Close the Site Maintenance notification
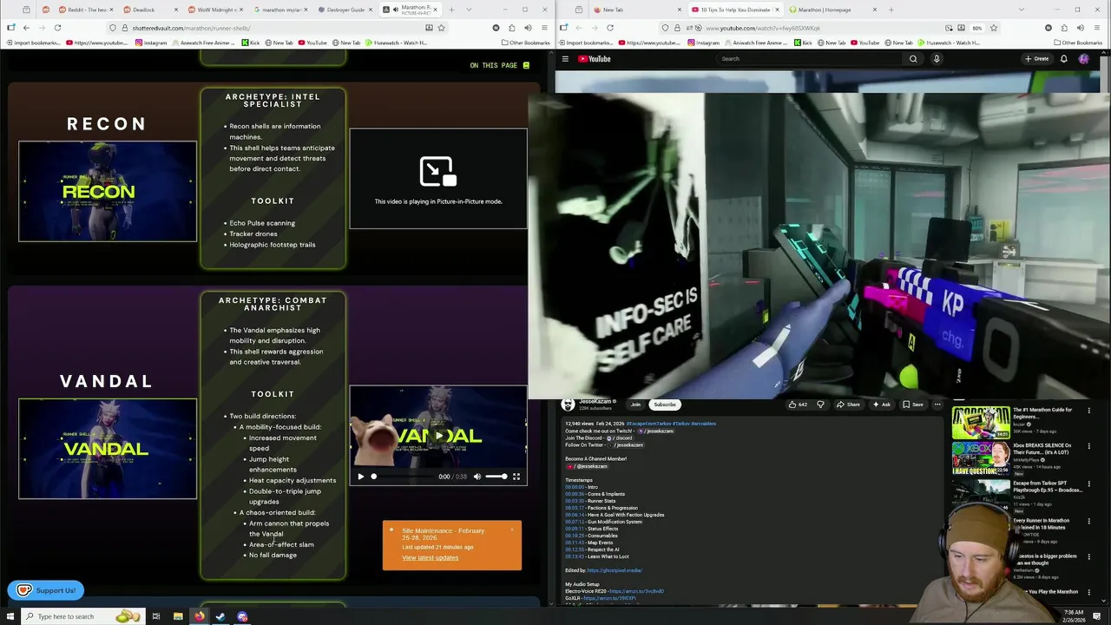Image resolution: width=1111 pixels, height=625 pixels. click(512, 530)
